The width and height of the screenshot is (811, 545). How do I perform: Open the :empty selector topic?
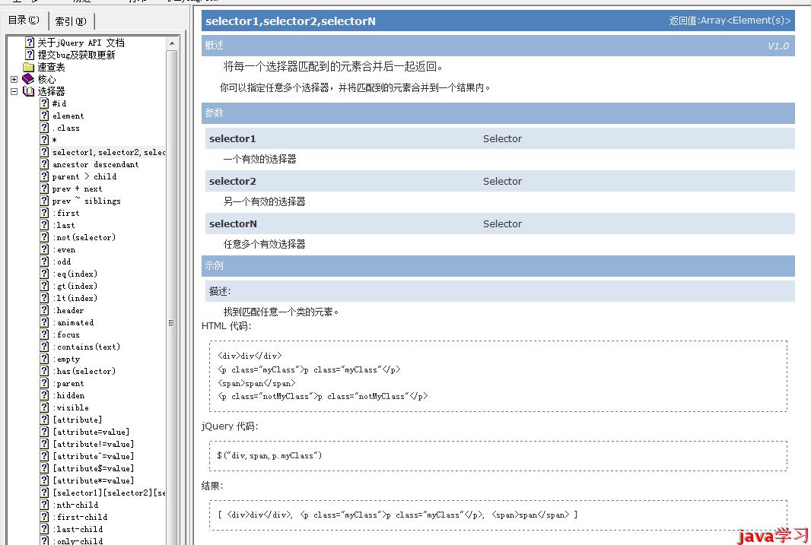(66, 359)
